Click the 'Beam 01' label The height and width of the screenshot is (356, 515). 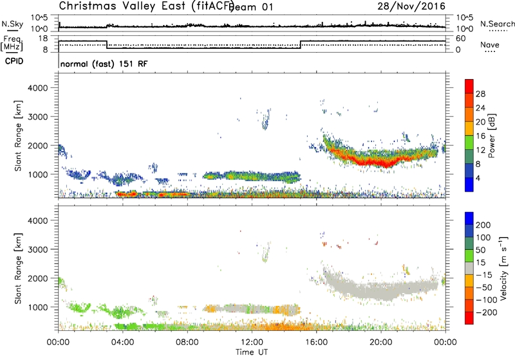(x=251, y=7)
